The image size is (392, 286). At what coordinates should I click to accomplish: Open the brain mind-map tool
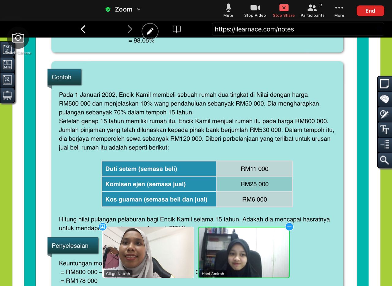point(385,99)
